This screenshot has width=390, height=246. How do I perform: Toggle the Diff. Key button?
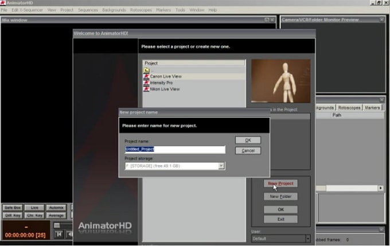click(x=13, y=216)
